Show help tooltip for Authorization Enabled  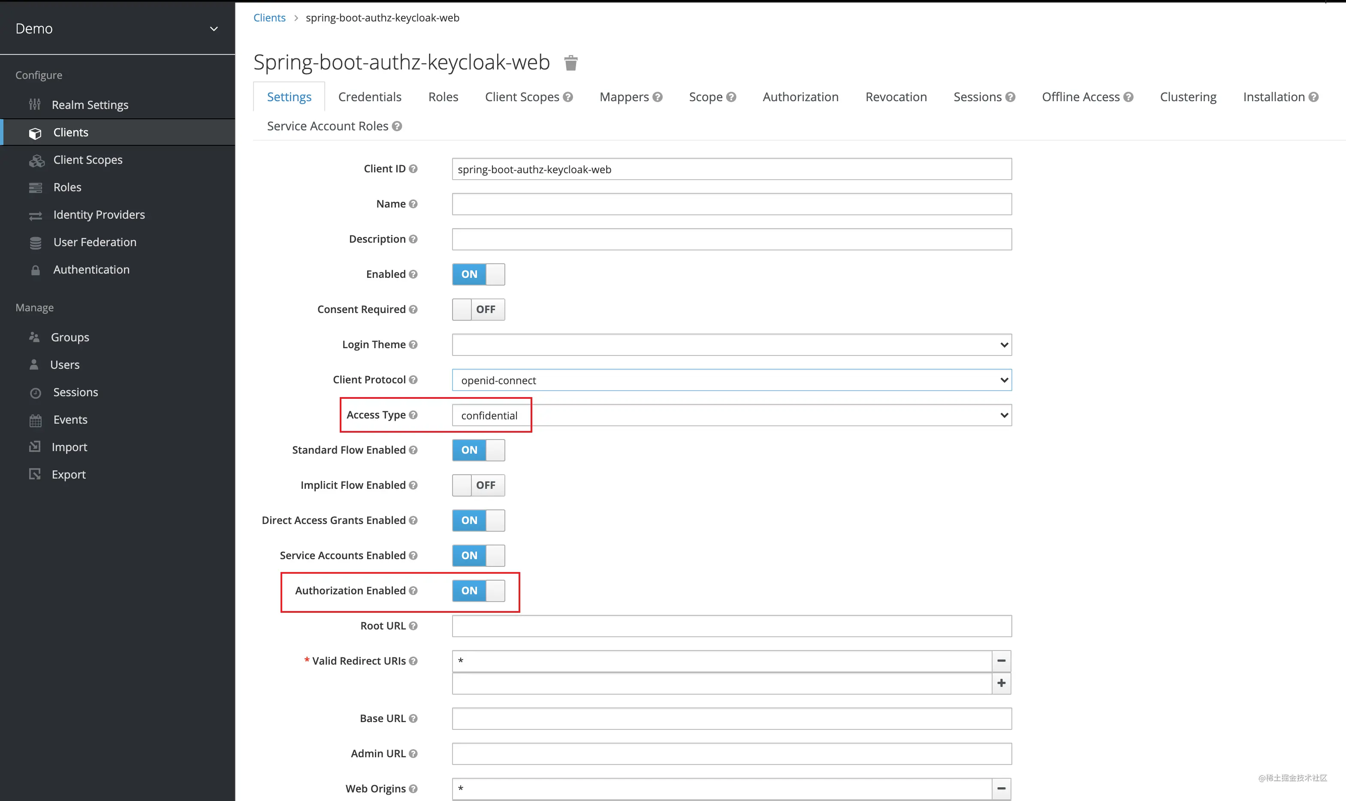tap(413, 590)
